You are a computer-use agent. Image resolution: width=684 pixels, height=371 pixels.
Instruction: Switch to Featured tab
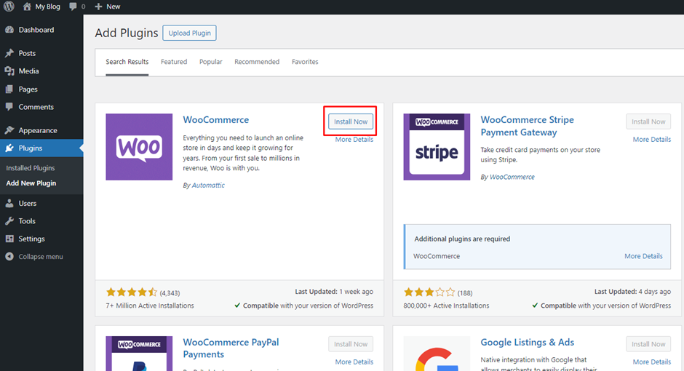(x=174, y=62)
